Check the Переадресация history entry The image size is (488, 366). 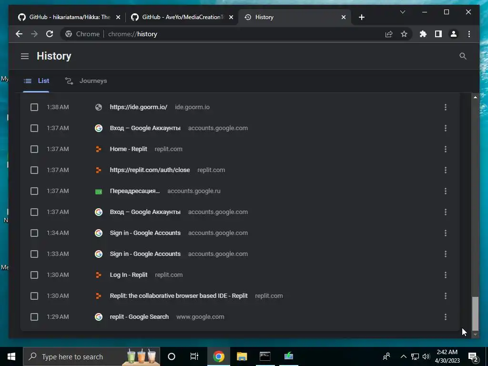pyautogui.click(x=34, y=191)
